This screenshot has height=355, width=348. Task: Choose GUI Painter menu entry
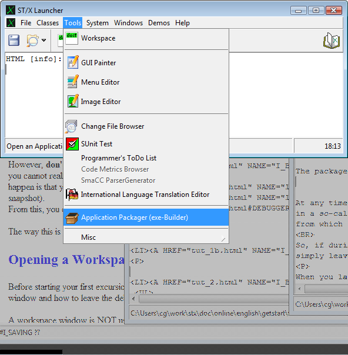[x=146, y=62]
